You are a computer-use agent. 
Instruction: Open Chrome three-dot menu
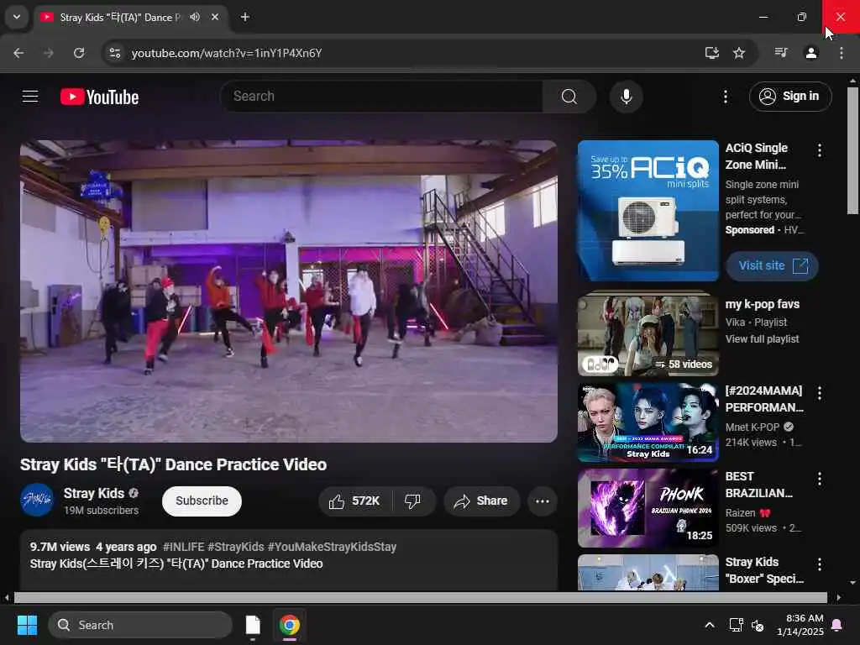[841, 53]
